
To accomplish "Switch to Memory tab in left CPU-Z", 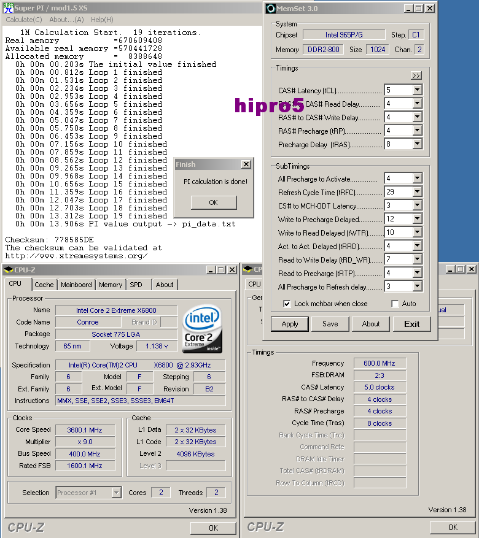I will [111, 285].
